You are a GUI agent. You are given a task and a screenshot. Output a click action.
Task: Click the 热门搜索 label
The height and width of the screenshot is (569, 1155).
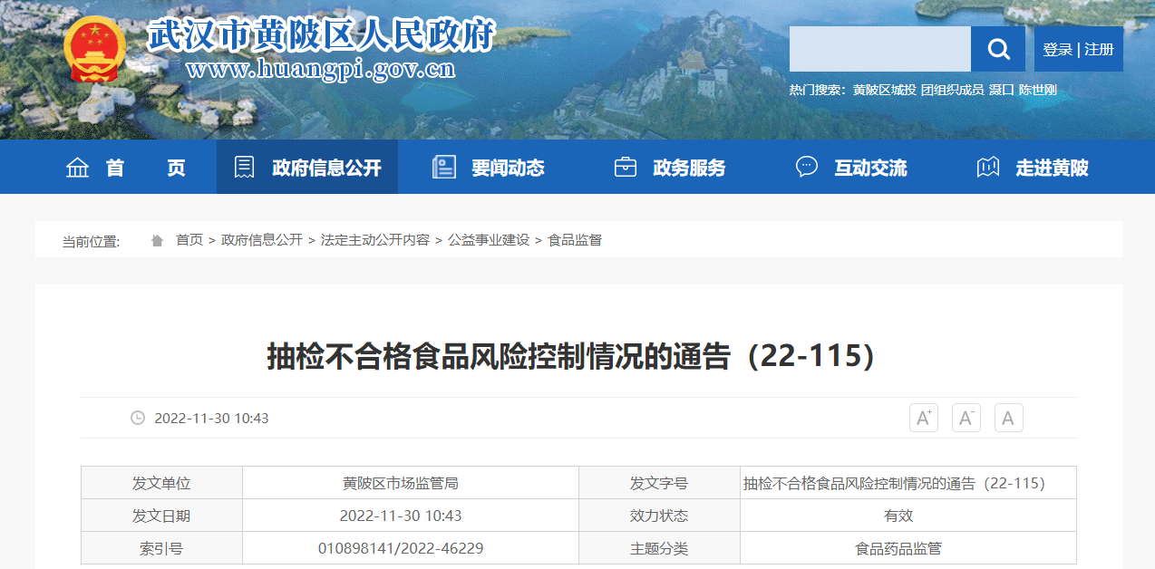[x=818, y=90]
